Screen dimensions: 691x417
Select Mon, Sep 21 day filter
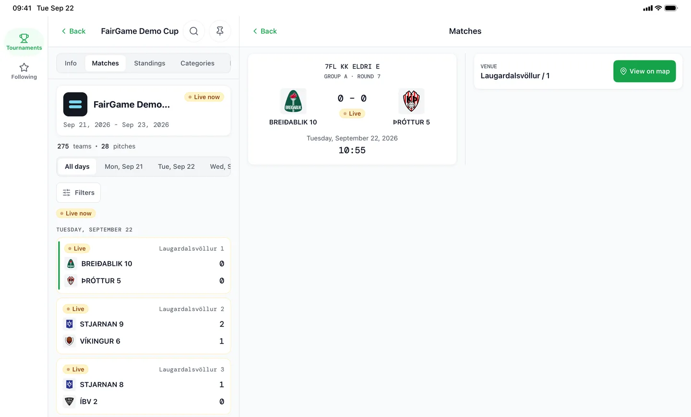[124, 167]
